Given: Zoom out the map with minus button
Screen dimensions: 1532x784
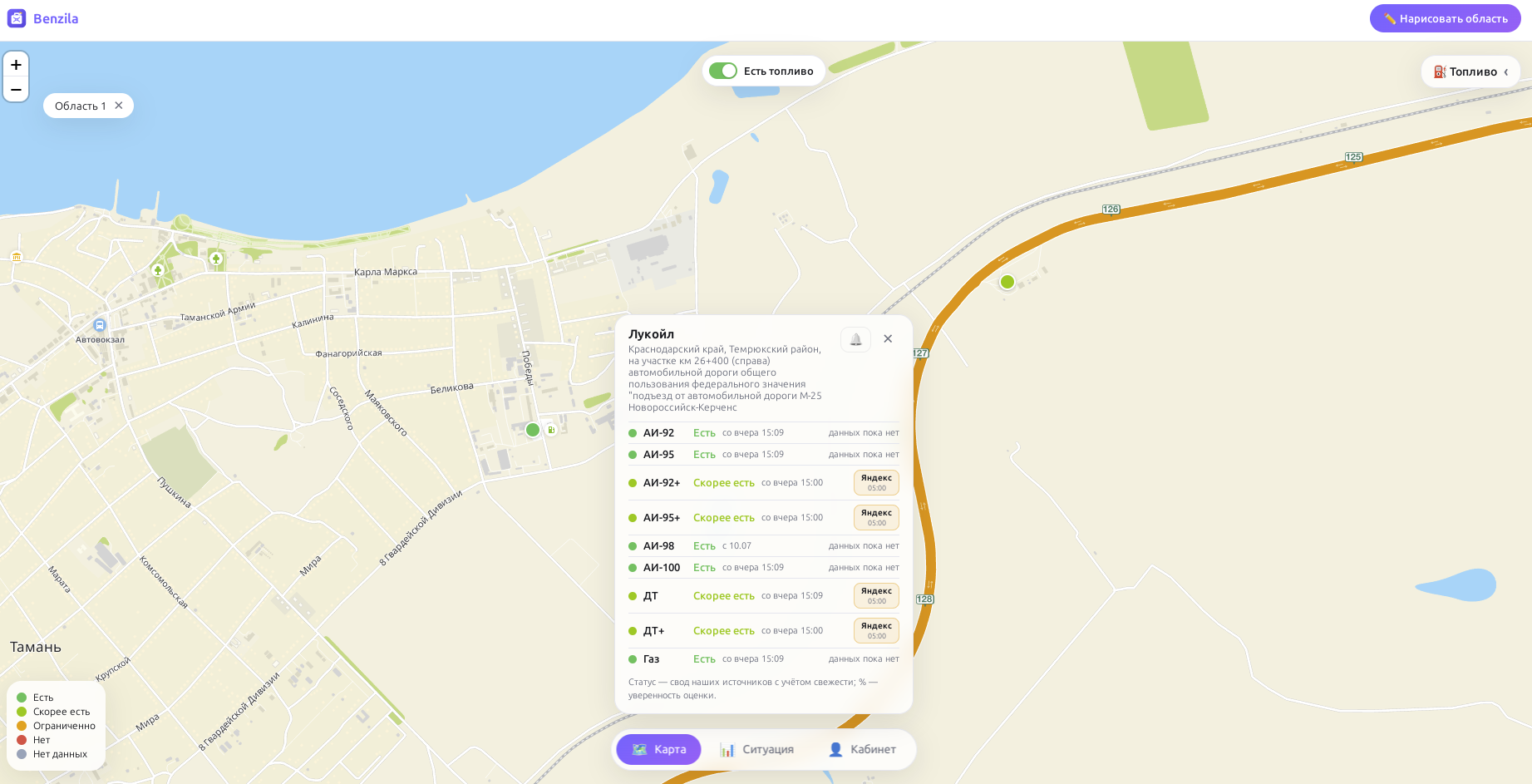Looking at the screenshot, I should click(x=16, y=89).
